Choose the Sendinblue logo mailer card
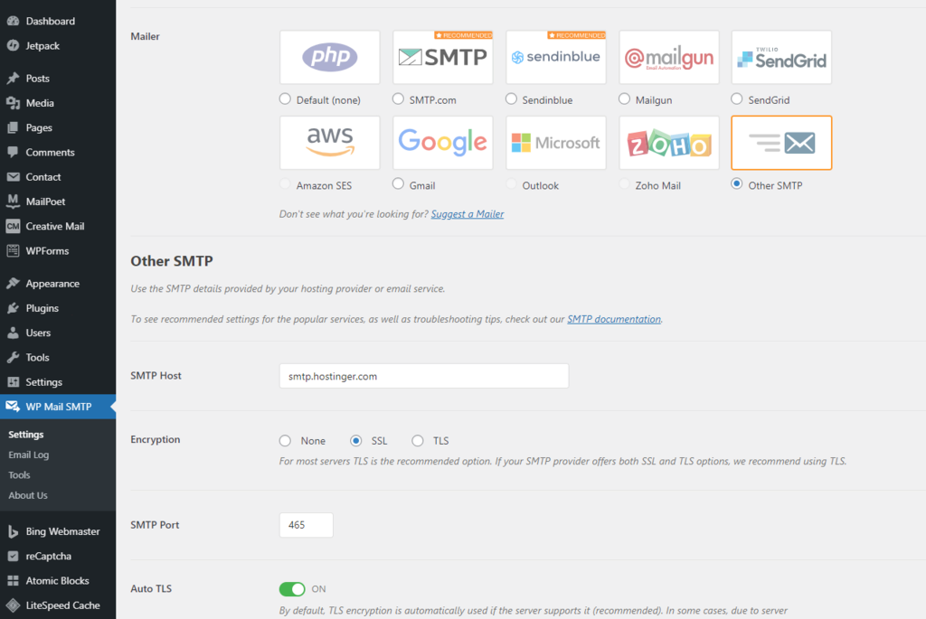Screen dimensions: 926x619 point(556,57)
